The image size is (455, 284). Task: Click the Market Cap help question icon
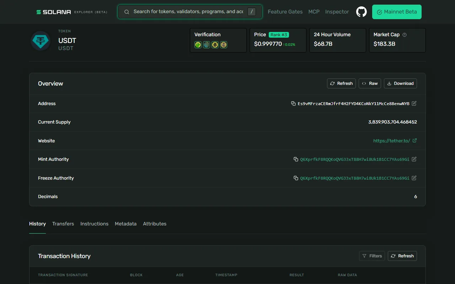pyautogui.click(x=405, y=35)
